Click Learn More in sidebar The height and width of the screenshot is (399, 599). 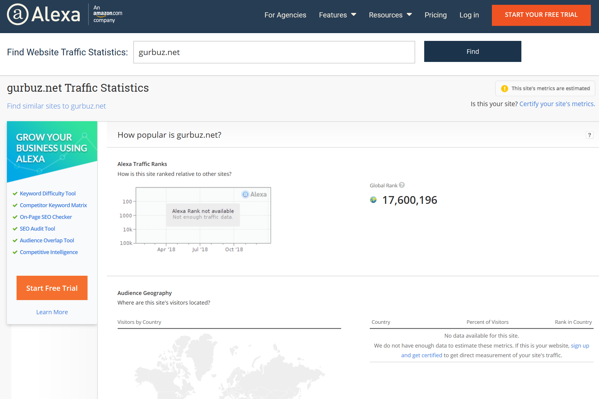(x=52, y=312)
